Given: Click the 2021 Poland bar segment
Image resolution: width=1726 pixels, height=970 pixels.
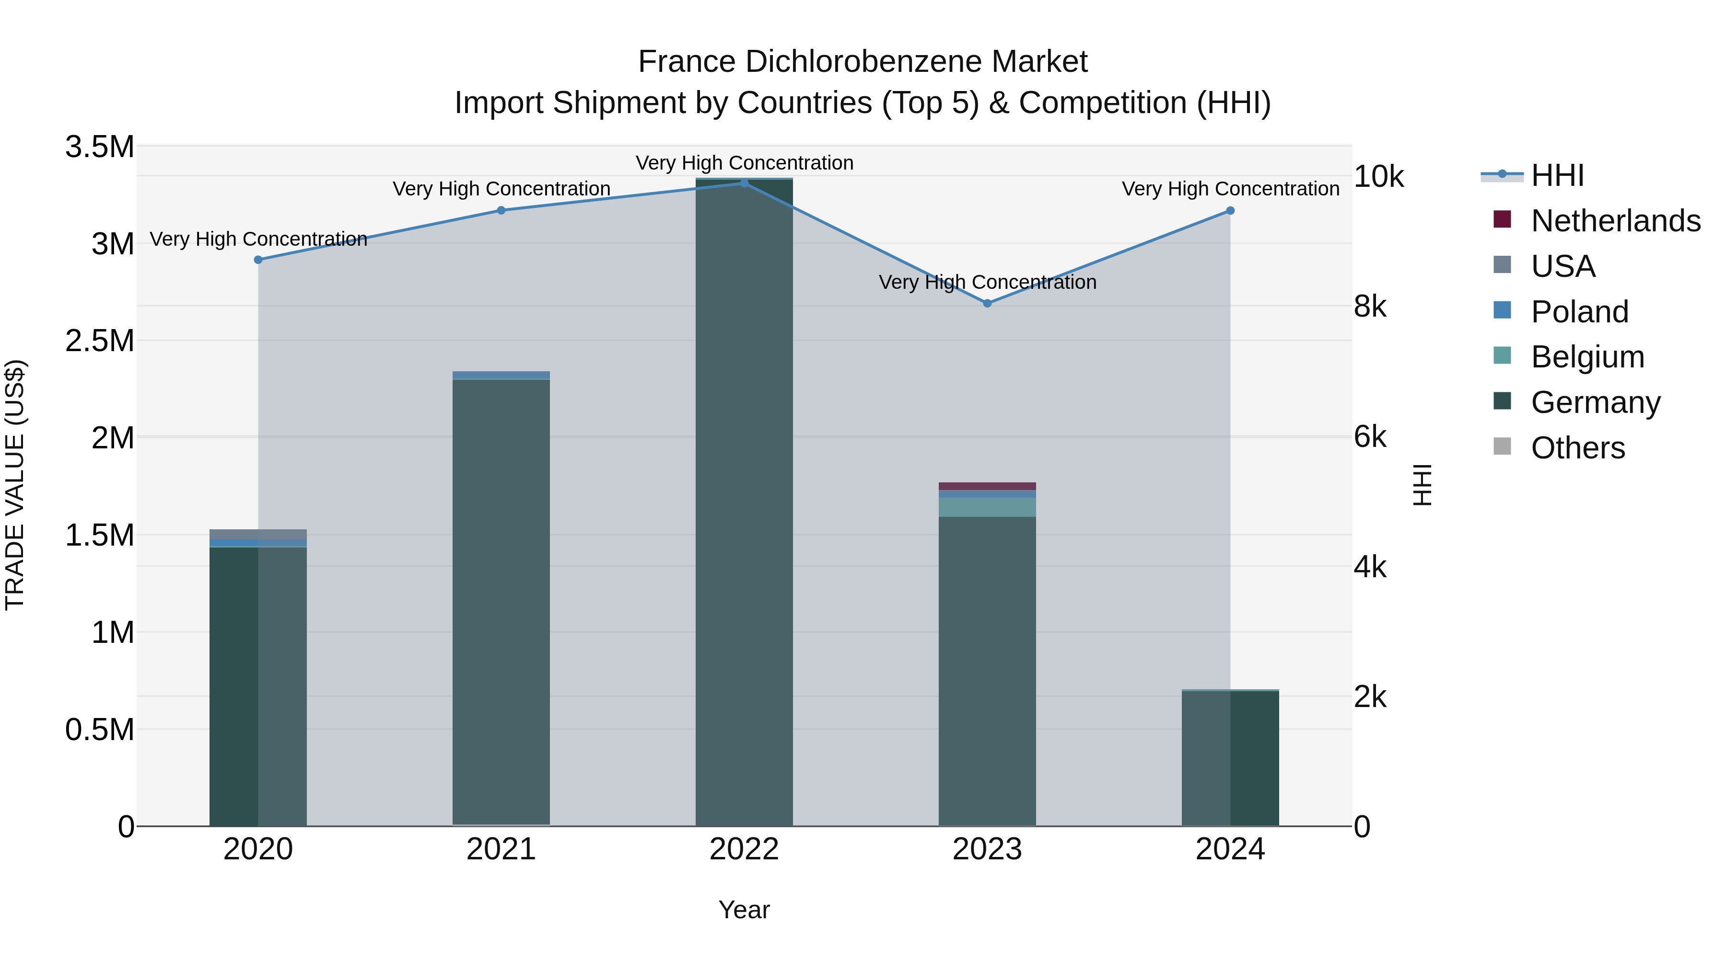Looking at the screenshot, I should pos(501,375).
